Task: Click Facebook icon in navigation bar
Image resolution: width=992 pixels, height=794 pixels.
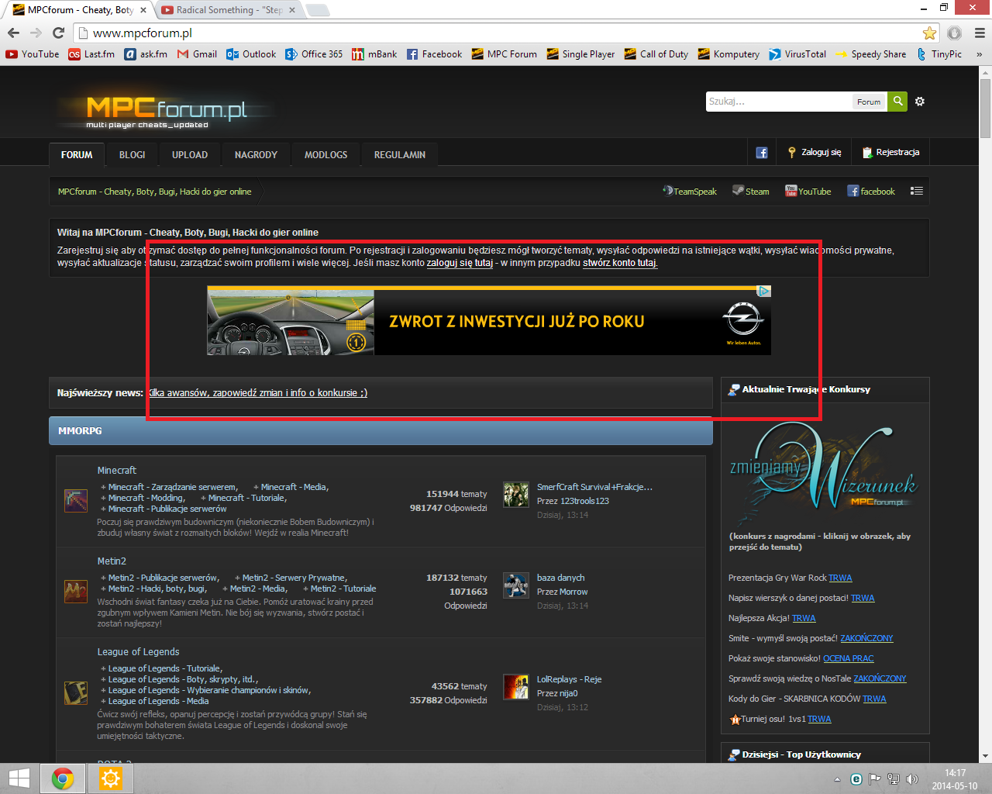Action: 762,153
